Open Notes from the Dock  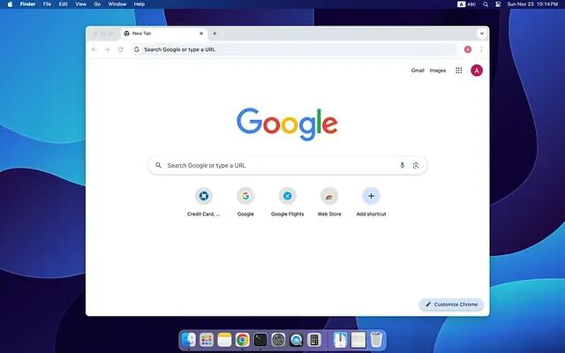click(224, 340)
